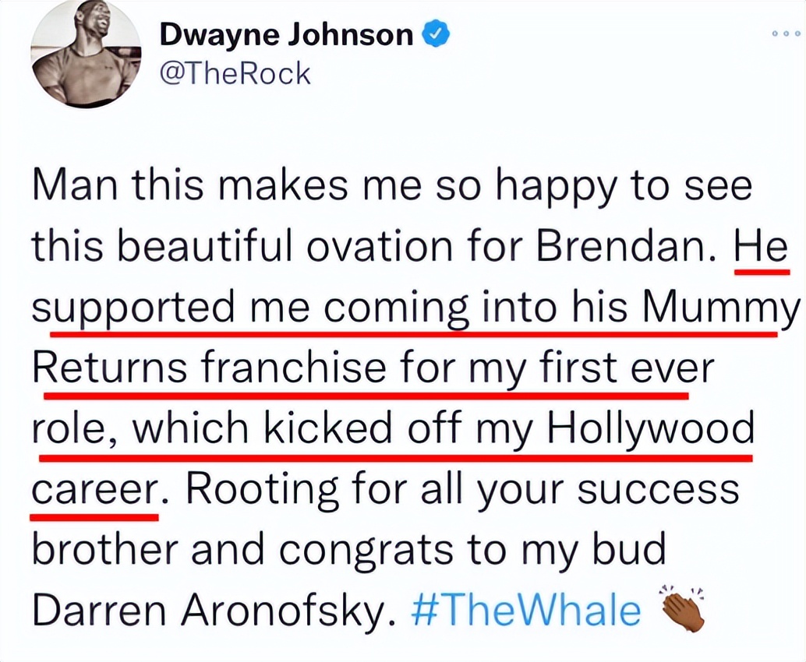Click the blue verified badge
806x662 pixels.
click(x=433, y=34)
